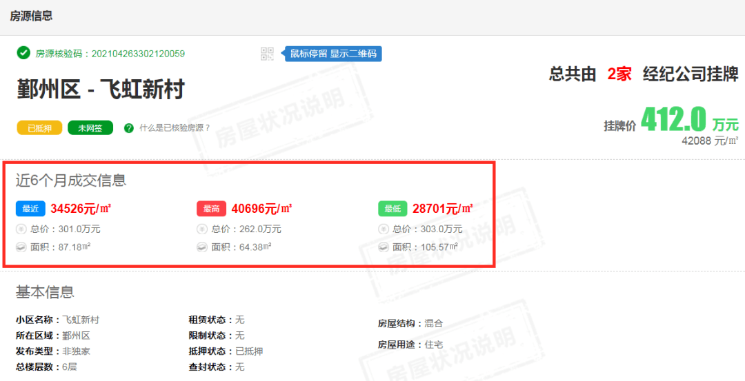
Task: Click the 查封状态：无 row
Action: (x=217, y=367)
